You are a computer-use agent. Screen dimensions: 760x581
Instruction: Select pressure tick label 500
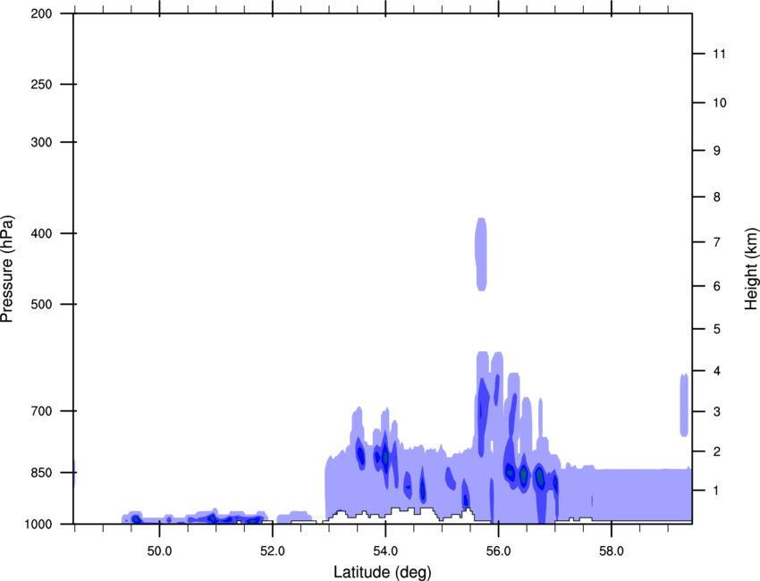point(41,304)
